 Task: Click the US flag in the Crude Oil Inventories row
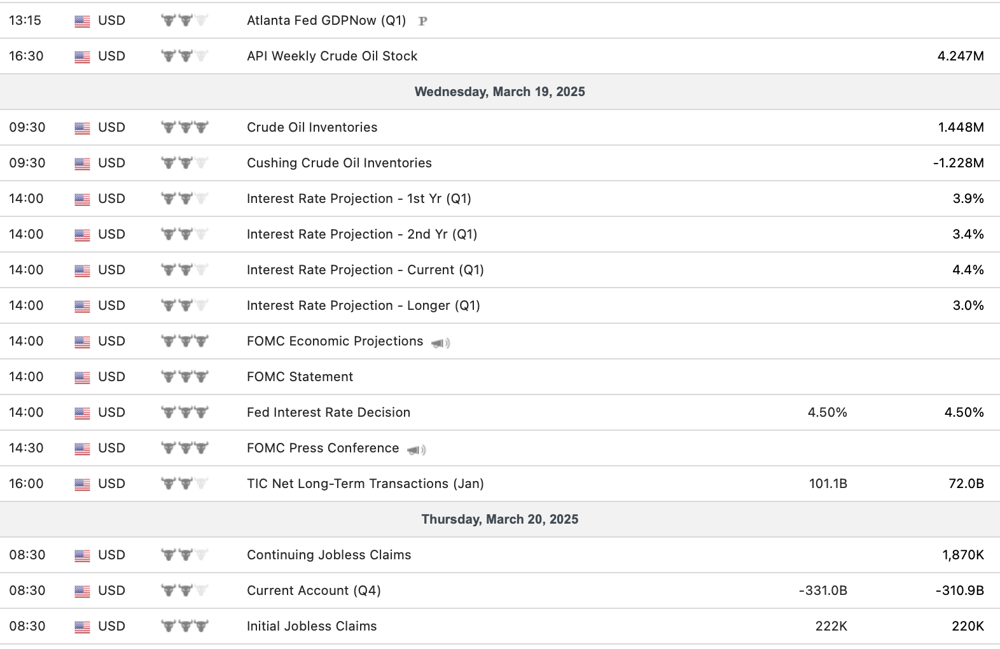pyautogui.click(x=82, y=128)
